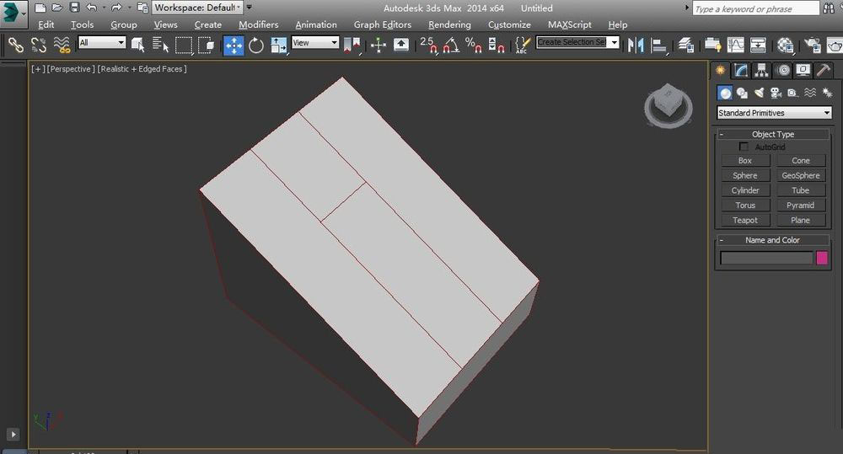Open the Modifiers menu

click(258, 24)
